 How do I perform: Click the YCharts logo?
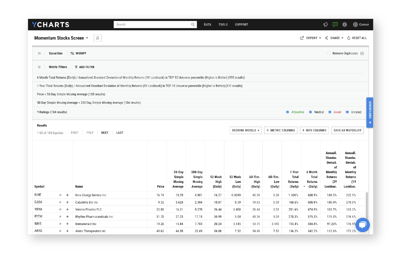pyautogui.click(x=51, y=25)
